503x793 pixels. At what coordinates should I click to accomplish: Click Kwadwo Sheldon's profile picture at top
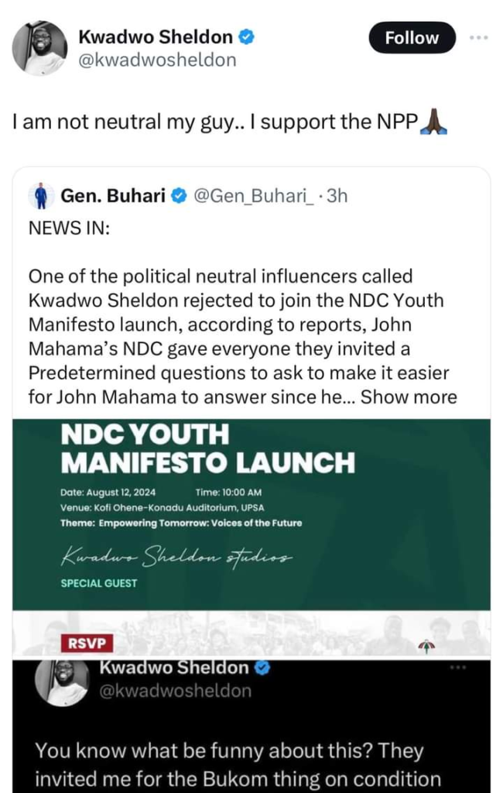click(39, 48)
